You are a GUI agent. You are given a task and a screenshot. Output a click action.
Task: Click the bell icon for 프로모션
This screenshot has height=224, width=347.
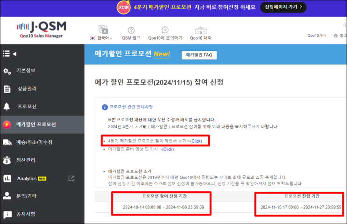point(7,107)
